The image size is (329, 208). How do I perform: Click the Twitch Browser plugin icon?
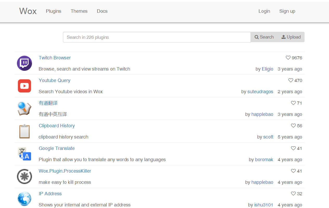point(24,63)
